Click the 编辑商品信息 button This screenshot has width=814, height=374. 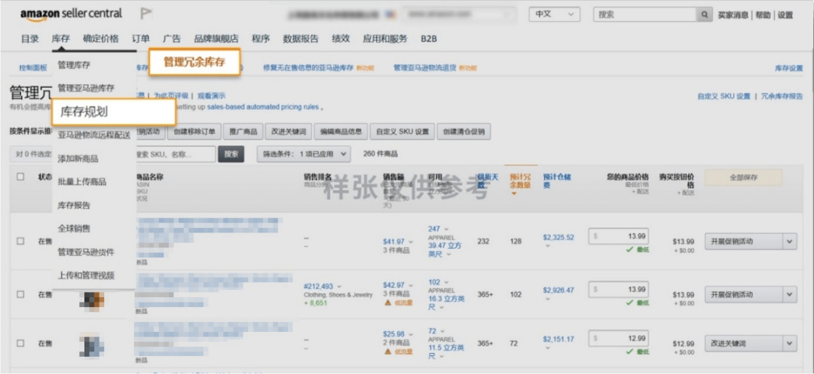coord(341,132)
